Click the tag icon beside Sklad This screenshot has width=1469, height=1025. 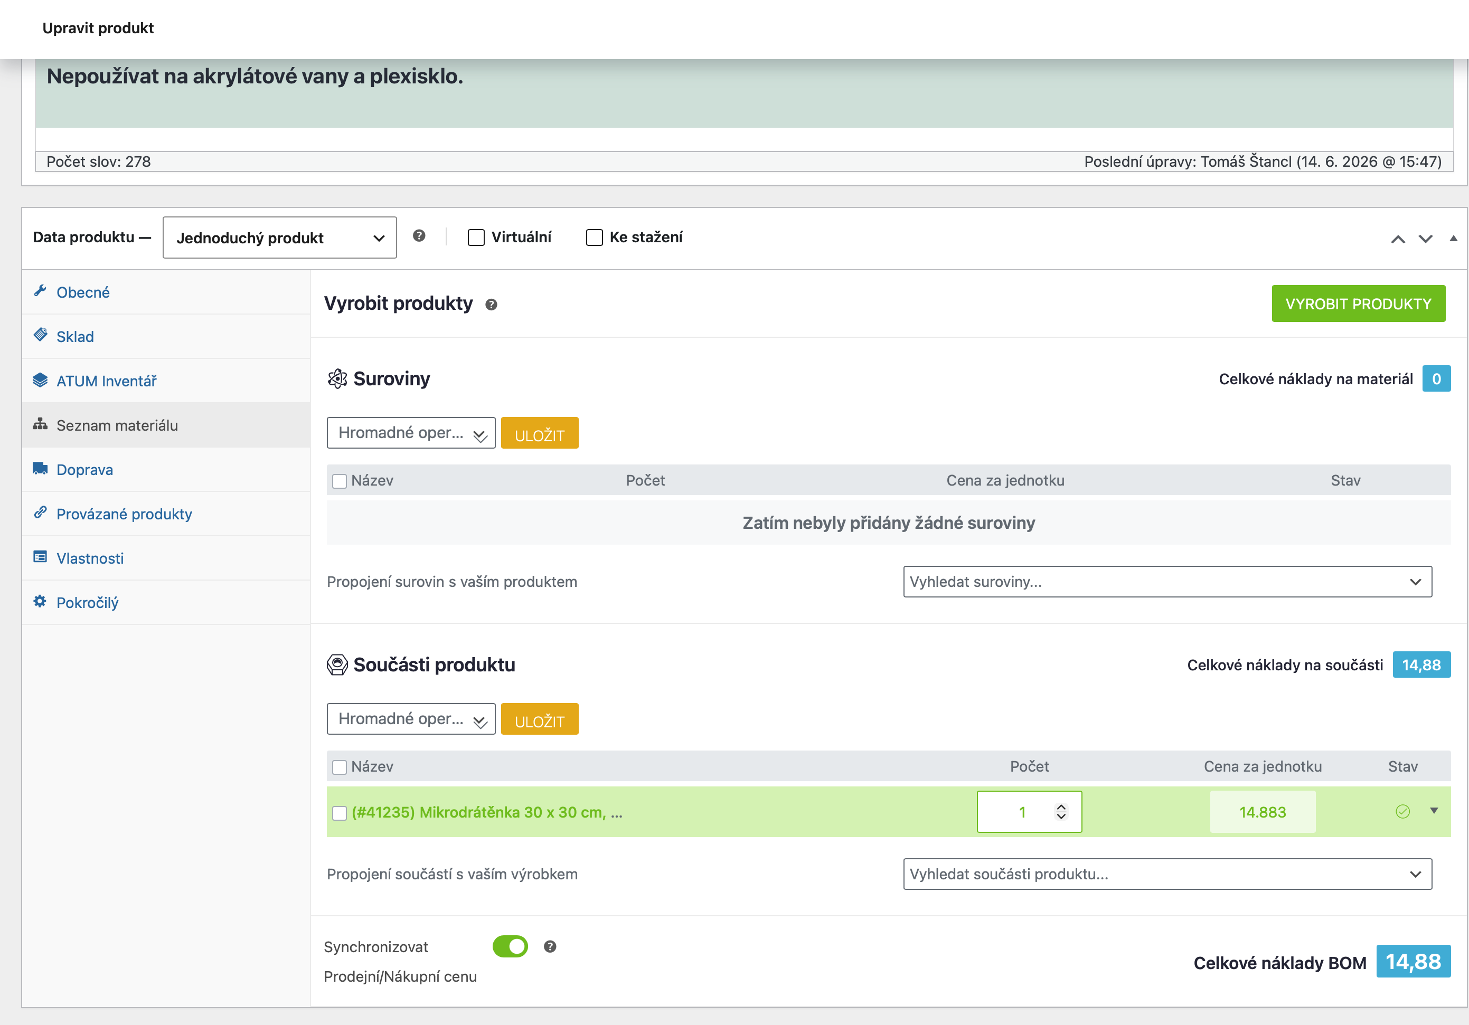[40, 335]
